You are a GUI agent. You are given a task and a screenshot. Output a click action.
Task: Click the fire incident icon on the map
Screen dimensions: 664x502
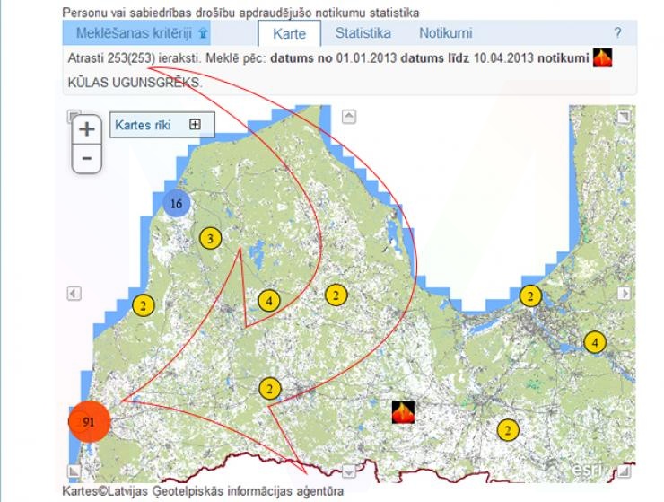click(405, 412)
